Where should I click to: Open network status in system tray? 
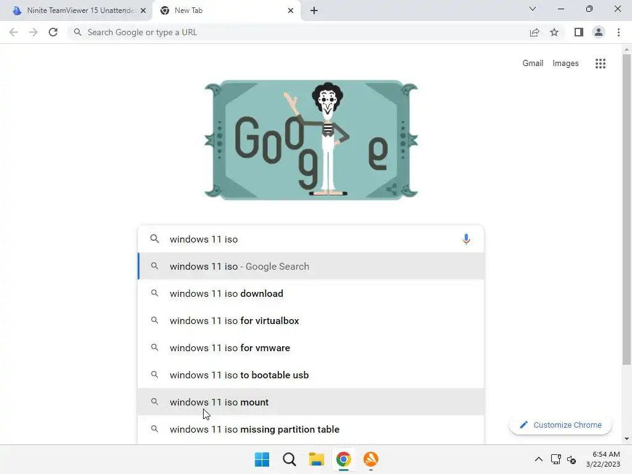tap(556, 459)
